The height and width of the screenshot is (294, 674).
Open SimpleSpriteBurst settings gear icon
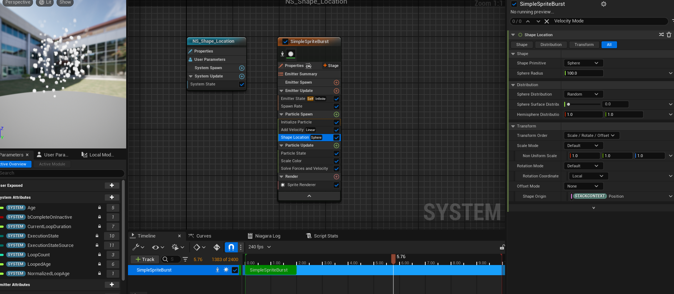[604, 4]
